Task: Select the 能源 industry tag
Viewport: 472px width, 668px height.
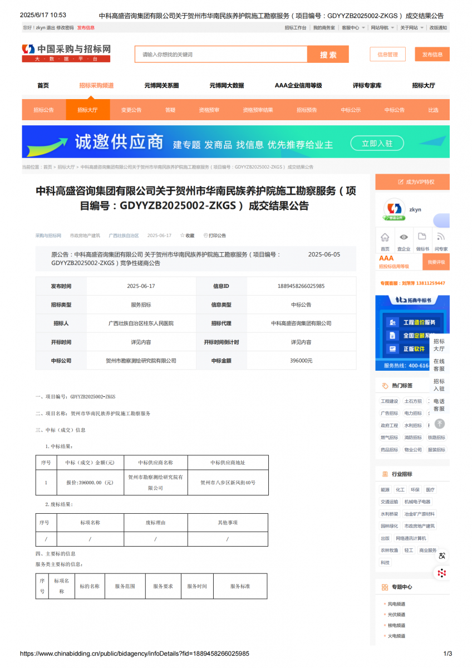Action: [x=385, y=490]
